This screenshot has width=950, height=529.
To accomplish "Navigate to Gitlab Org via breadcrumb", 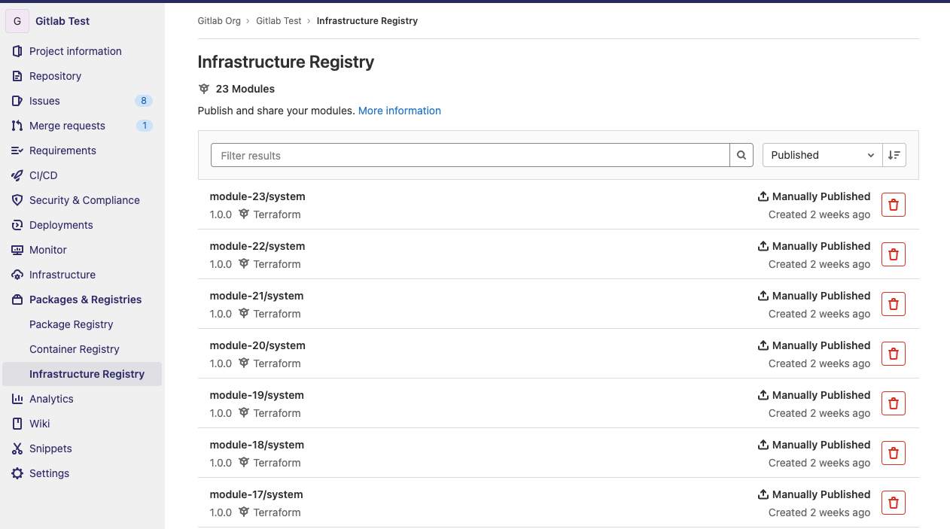I will click(x=219, y=20).
